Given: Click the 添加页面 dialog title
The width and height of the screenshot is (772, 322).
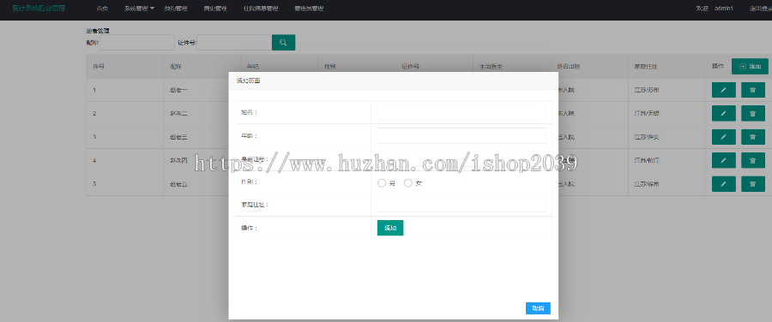Looking at the screenshot, I should [248, 80].
